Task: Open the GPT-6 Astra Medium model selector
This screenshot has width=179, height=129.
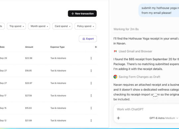Action: (164, 118)
